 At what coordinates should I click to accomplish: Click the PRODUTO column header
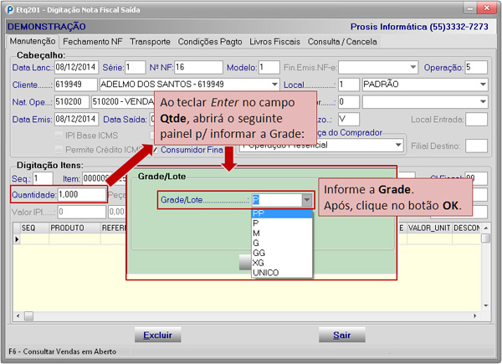(74, 228)
